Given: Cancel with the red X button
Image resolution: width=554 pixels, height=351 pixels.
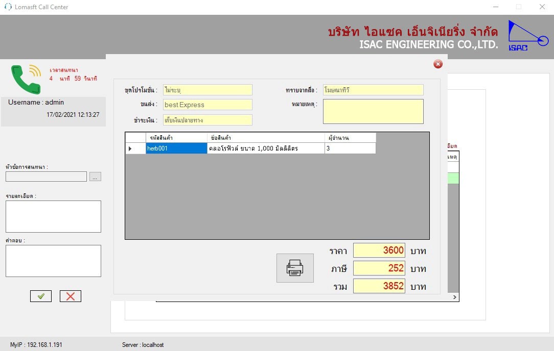Looking at the screenshot, I should point(71,296).
